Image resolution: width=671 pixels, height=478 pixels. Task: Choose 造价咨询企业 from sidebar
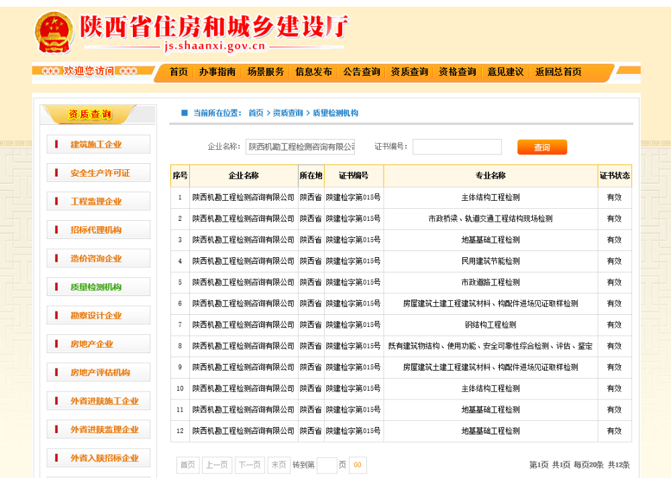pos(97,258)
